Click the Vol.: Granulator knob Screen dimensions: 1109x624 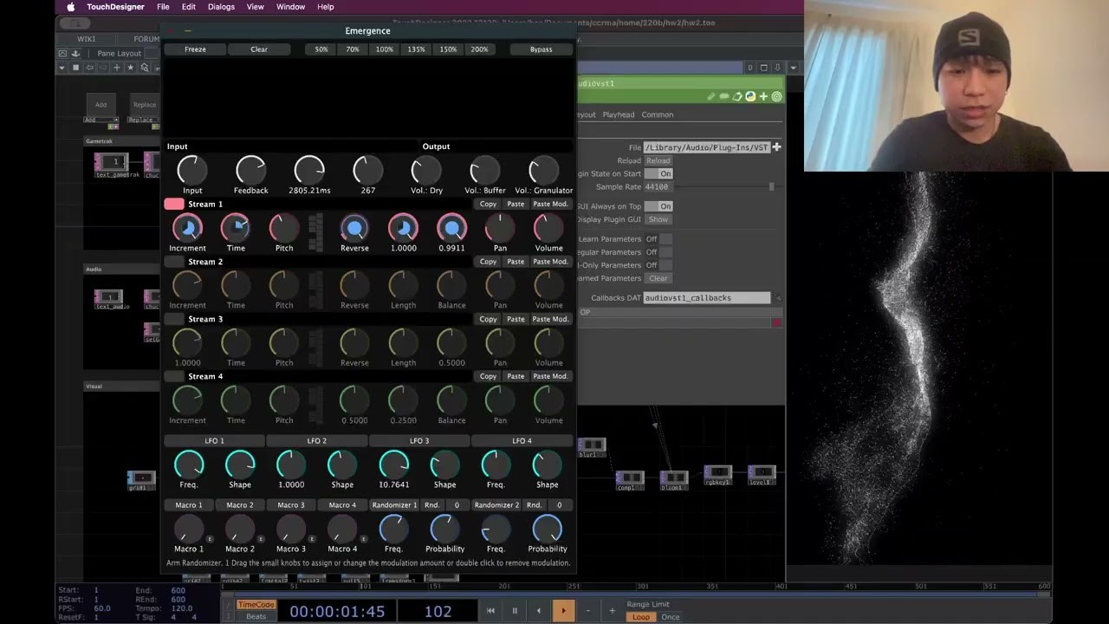click(x=543, y=170)
